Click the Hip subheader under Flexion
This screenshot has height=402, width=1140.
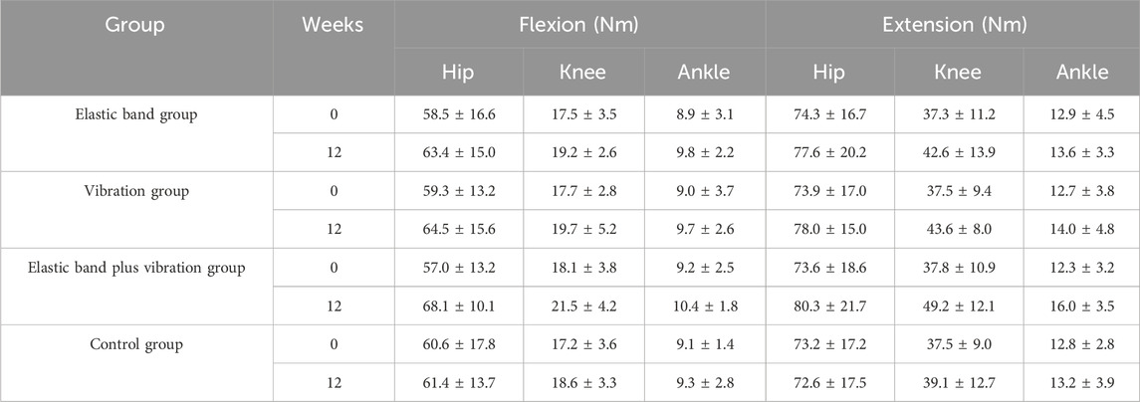(x=459, y=72)
